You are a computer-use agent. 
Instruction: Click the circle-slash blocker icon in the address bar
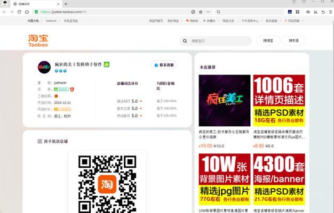click(193, 12)
